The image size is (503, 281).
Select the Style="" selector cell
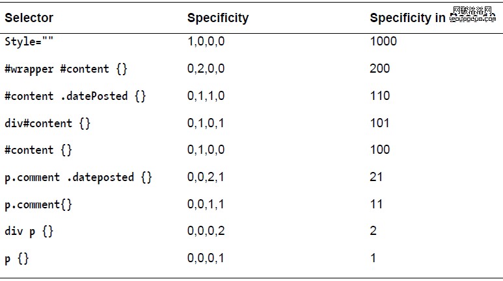[x=31, y=42]
